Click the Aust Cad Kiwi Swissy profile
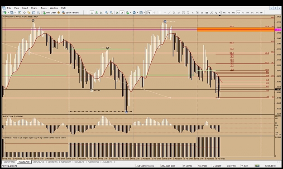The image size is (283, 169). click(145, 166)
